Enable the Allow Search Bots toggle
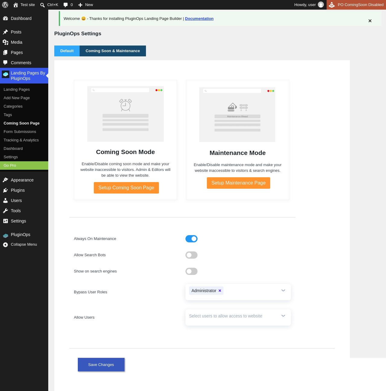386x391 pixels. pos(191,255)
